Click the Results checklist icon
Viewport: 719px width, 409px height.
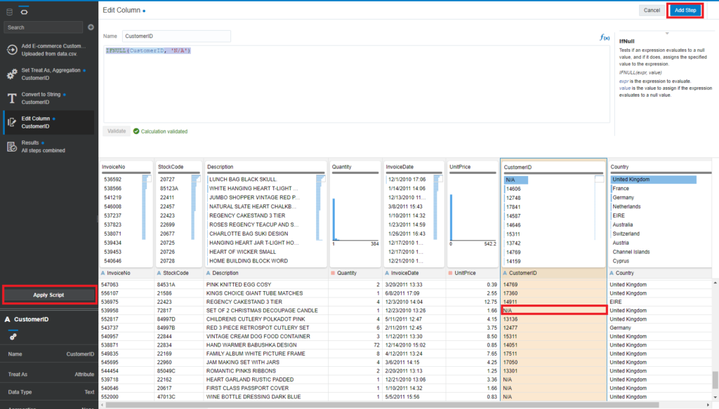click(x=12, y=147)
